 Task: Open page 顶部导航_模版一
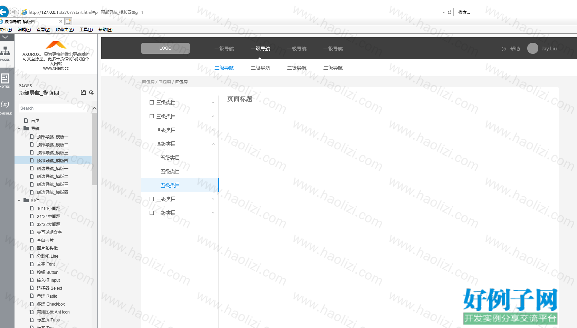(x=53, y=137)
